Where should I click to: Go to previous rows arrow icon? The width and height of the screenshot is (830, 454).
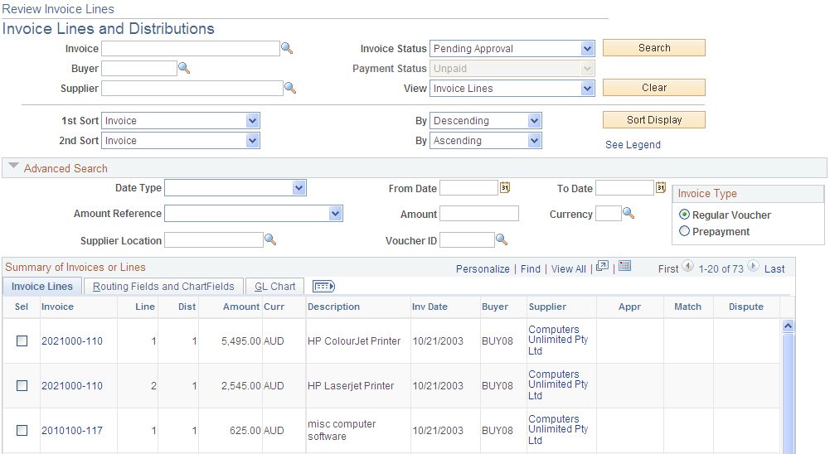[x=687, y=266]
